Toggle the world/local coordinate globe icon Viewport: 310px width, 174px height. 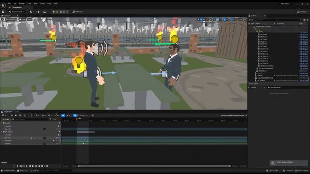(211, 19)
